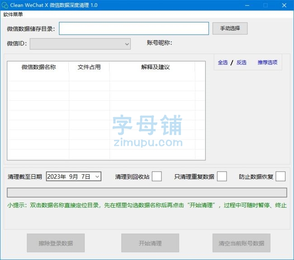Click the cleaning progress bar

pos(147,193)
